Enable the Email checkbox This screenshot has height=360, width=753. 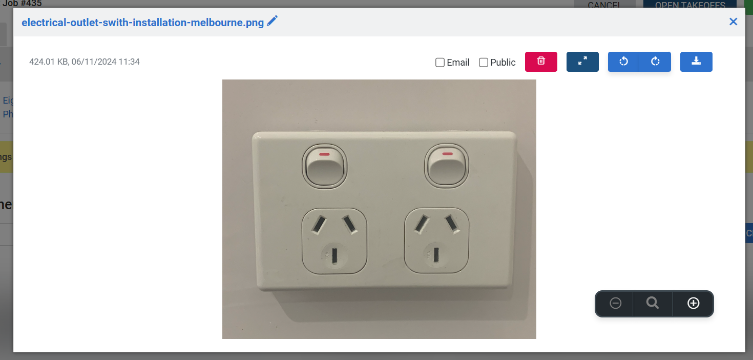[x=440, y=63]
